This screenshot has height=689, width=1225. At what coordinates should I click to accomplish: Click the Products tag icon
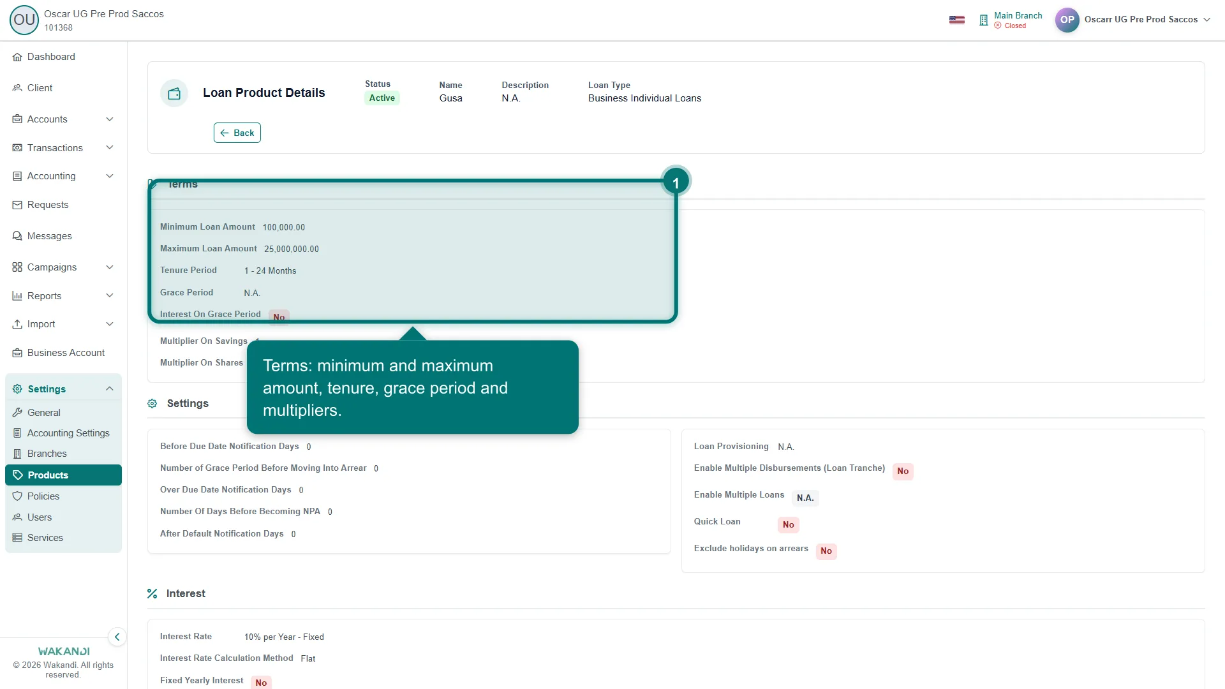click(18, 475)
